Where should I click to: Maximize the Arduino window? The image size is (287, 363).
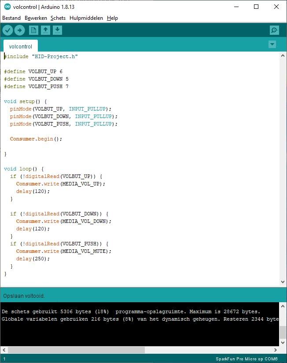256,7
